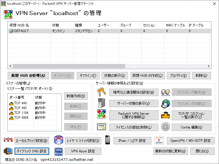Click the DEFAULT hub cube icon
This screenshot has height=164, width=219.
(x=11, y=31)
